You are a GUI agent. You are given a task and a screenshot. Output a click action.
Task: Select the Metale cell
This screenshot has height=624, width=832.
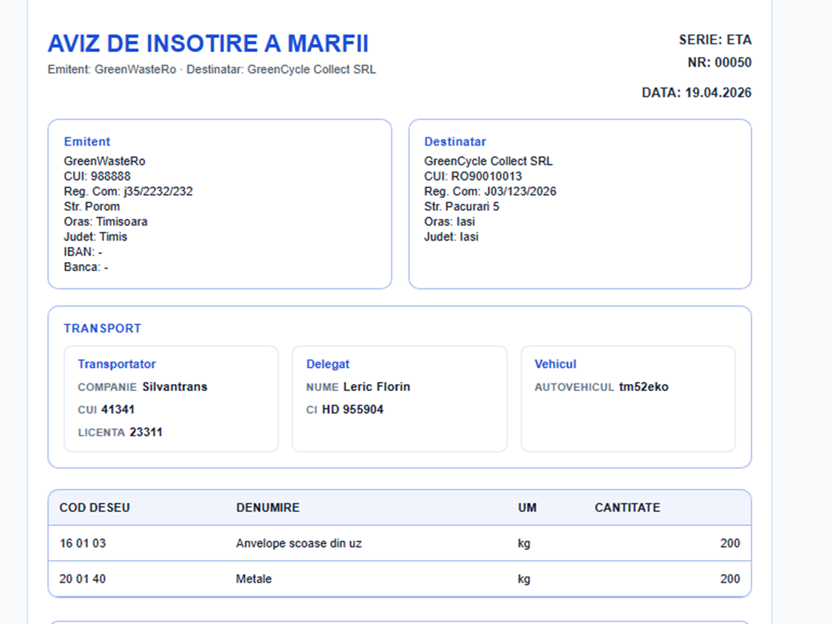(254, 579)
